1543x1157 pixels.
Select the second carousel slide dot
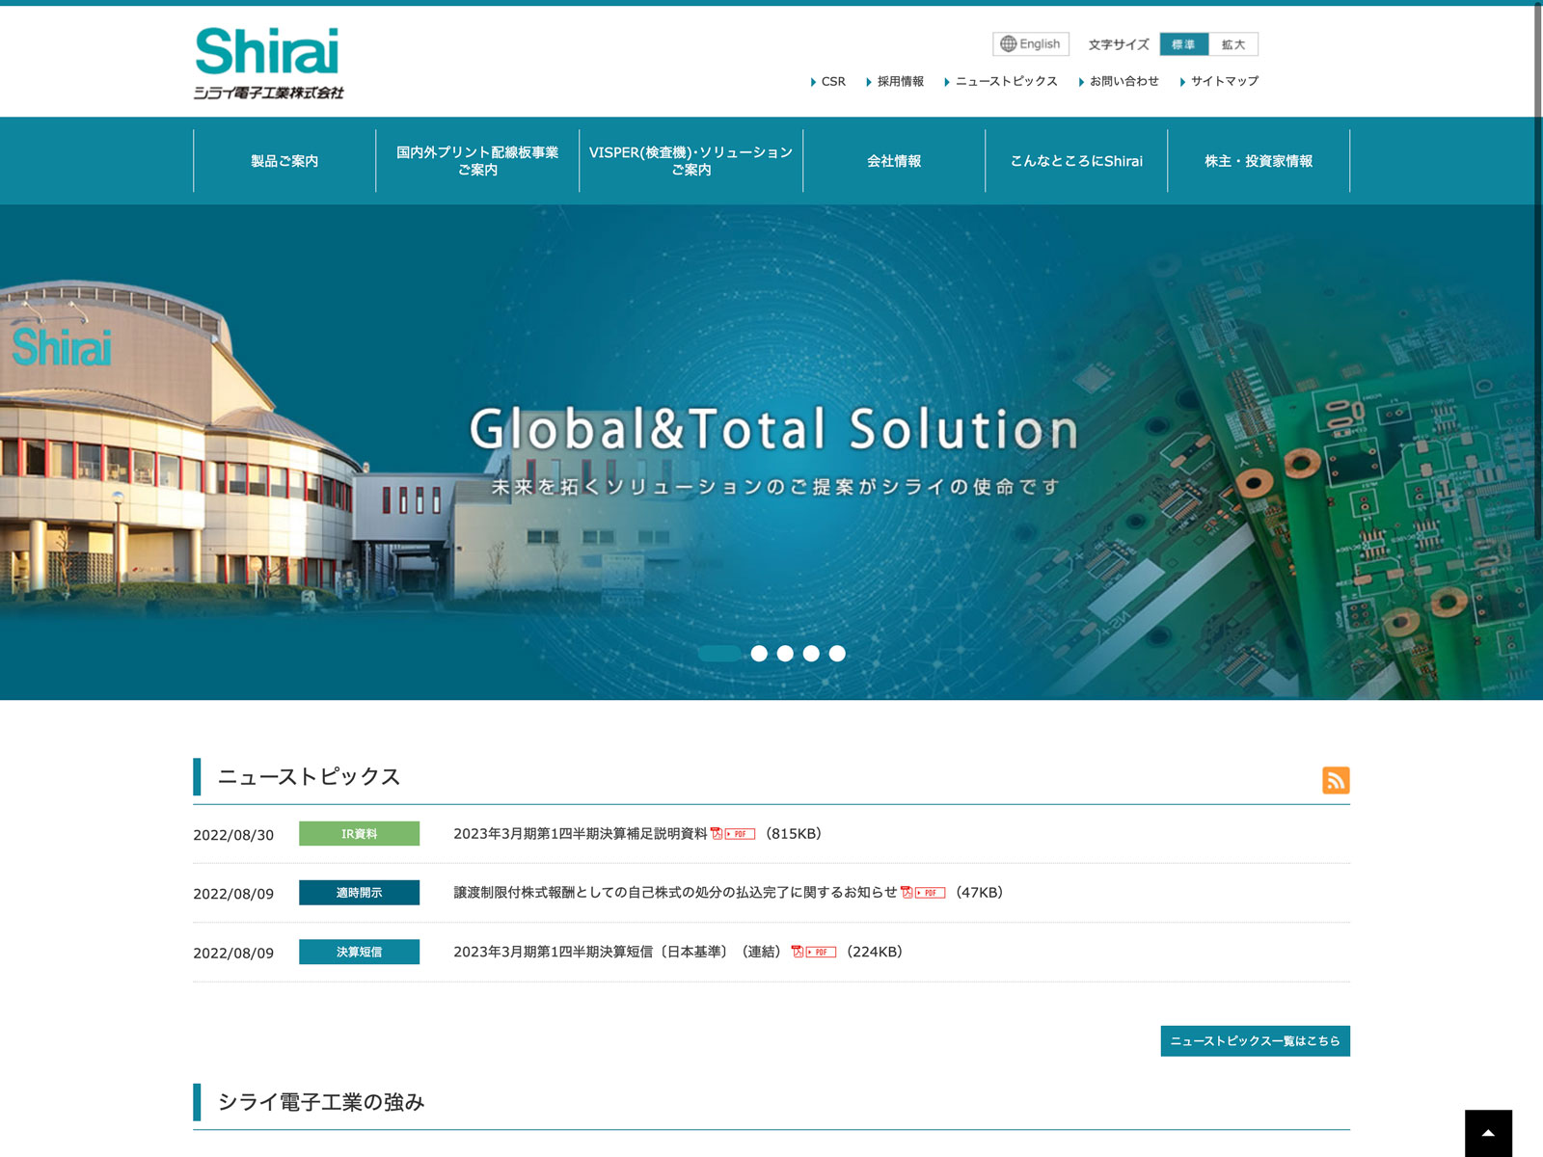pos(759,654)
